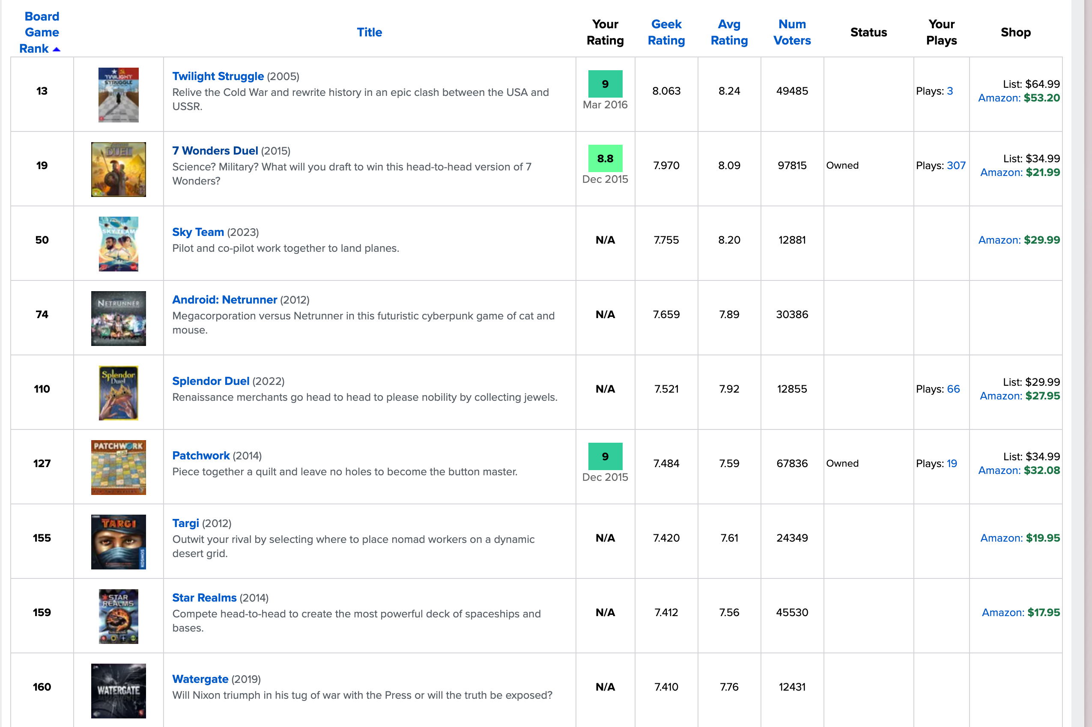Image resolution: width=1092 pixels, height=727 pixels.
Task: Click the Android: Netrunner box image
Action: click(x=118, y=319)
